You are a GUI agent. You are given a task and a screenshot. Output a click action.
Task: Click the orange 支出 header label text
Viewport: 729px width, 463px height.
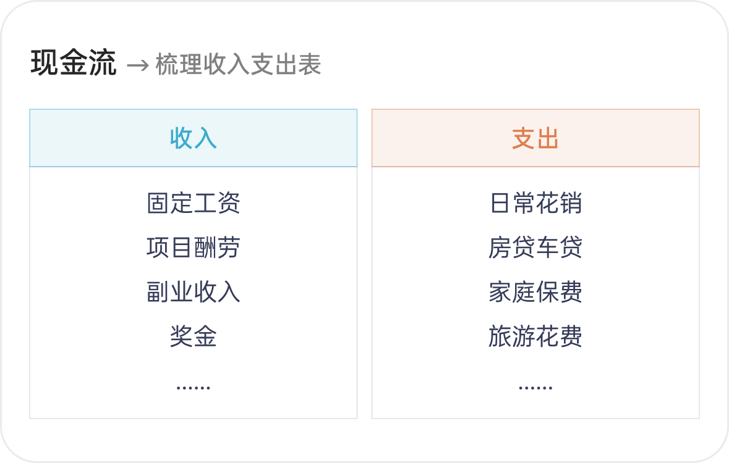(x=535, y=139)
